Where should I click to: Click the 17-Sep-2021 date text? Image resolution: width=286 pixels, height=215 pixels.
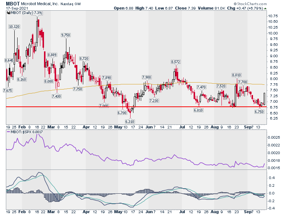pos(17,8)
